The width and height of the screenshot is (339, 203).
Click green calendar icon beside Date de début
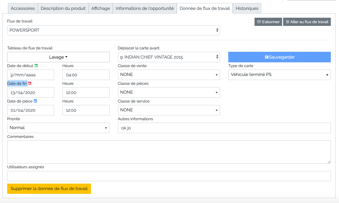point(36,65)
